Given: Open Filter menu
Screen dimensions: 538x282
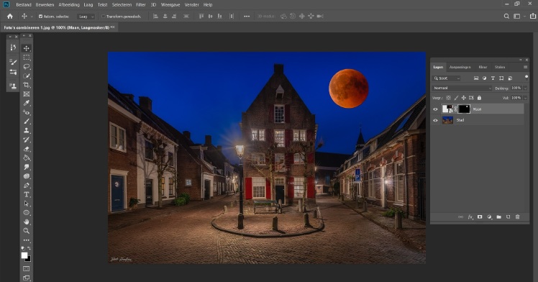Looking at the screenshot, I should [x=141, y=5].
